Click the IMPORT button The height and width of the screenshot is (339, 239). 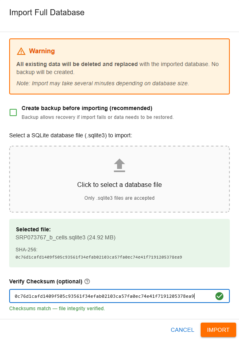218,330
